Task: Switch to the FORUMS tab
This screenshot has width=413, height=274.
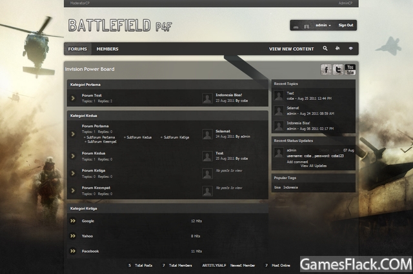Action: (x=77, y=49)
